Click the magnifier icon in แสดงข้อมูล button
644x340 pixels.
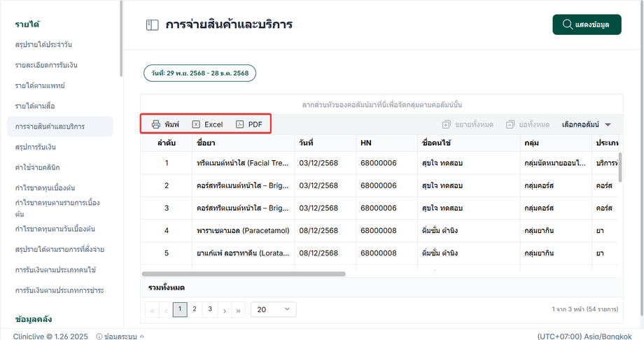[x=568, y=24]
